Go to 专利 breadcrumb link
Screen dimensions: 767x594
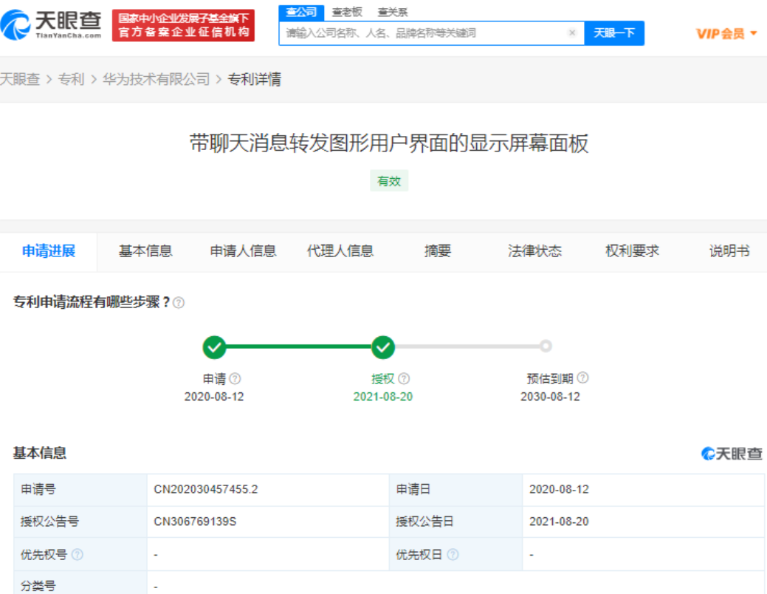(72, 79)
